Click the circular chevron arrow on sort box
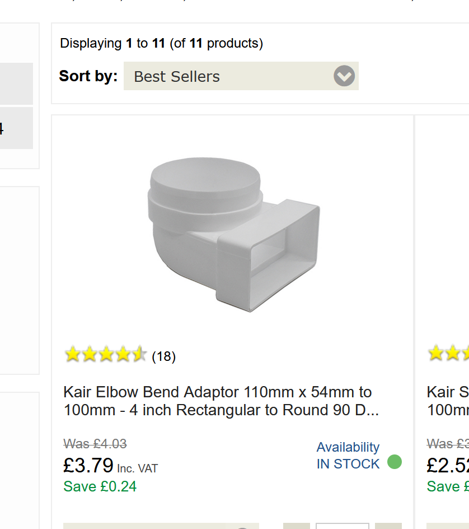This screenshot has width=469, height=529. [344, 76]
